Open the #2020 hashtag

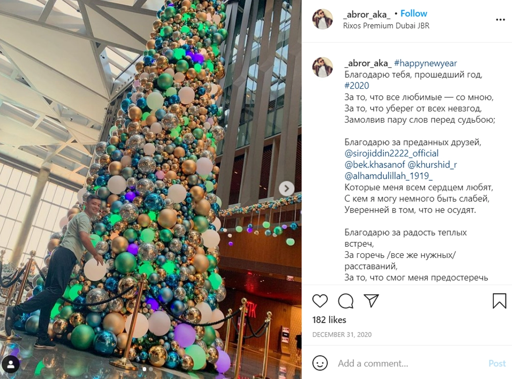point(356,85)
